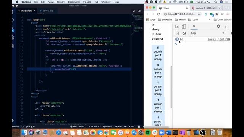Open Spotlight search in macOS menu bar
The width and height of the screenshot is (244, 137).
pos(215,2)
